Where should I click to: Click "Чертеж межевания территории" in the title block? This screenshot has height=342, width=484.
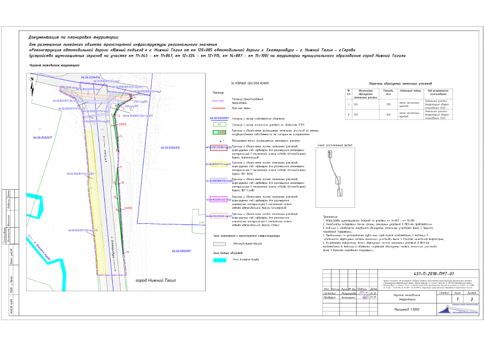[407, 297]
